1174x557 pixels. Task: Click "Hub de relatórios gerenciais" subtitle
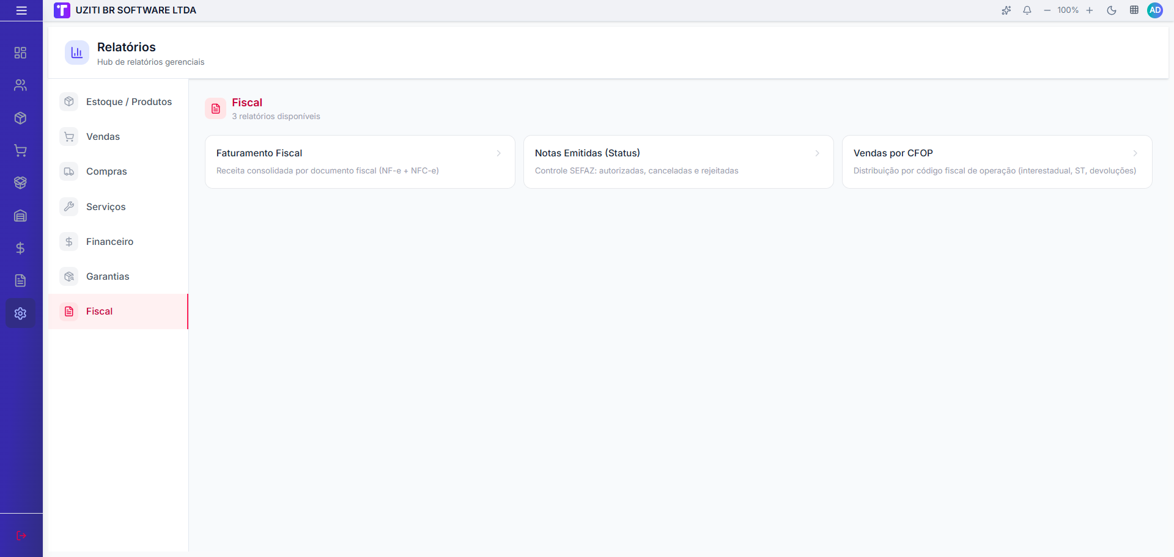(151, 62)
